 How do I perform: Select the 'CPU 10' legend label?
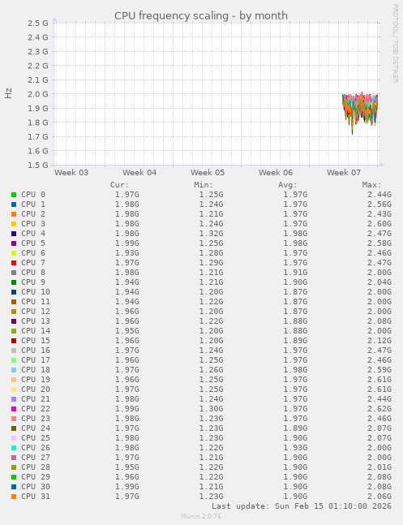(36, 292)
